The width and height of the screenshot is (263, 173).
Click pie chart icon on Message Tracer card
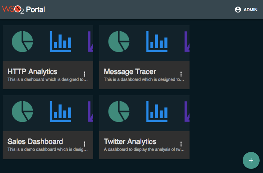pyautogui.click(x=119, y=41)
